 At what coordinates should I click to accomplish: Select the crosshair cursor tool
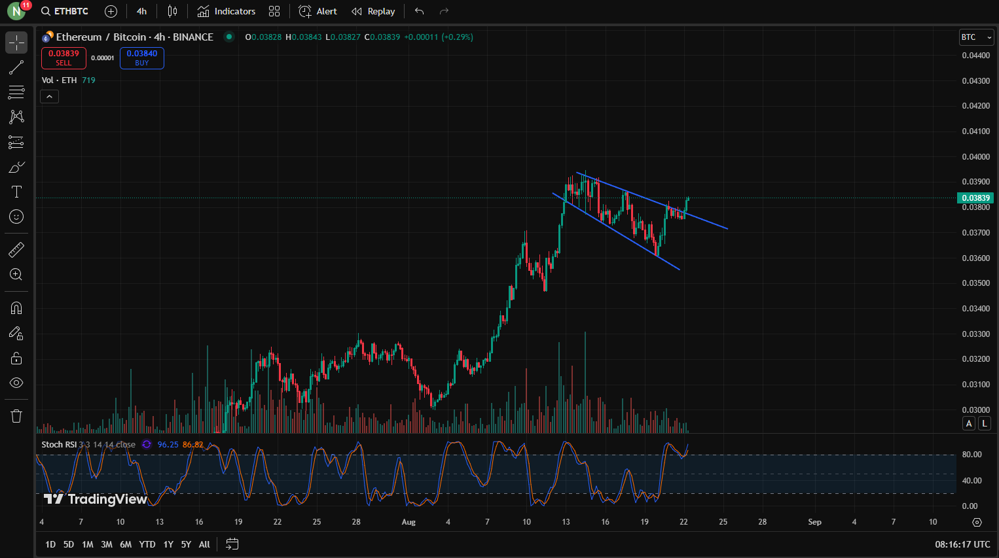pyautogui.click(x=16, y=43)
